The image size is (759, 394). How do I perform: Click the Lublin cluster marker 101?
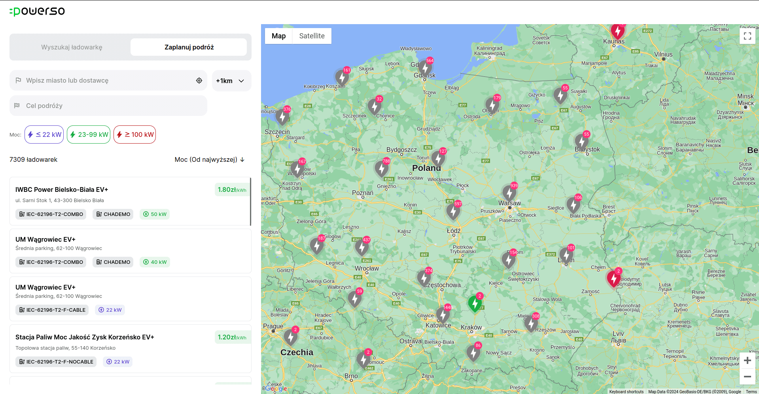pos(566,255)
